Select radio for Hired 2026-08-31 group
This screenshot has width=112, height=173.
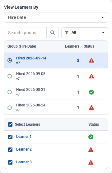click(10, 92)
